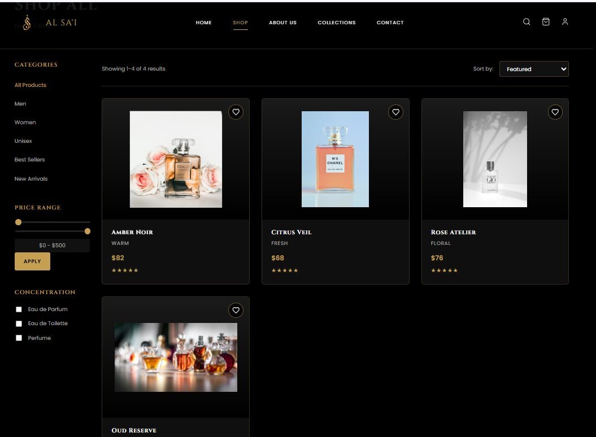596x437 pixels.
Task: Open the Amber Noir product image
Action: click(176, 159)
